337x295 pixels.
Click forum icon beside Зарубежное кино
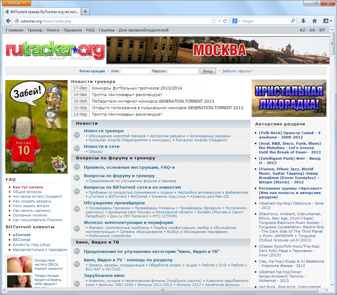(x=77, y=283)
